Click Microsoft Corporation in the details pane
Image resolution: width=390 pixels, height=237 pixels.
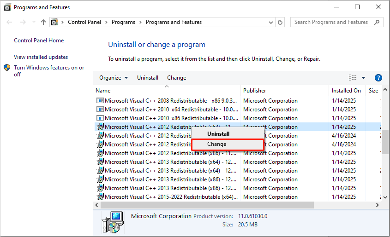tap(161, 216)
